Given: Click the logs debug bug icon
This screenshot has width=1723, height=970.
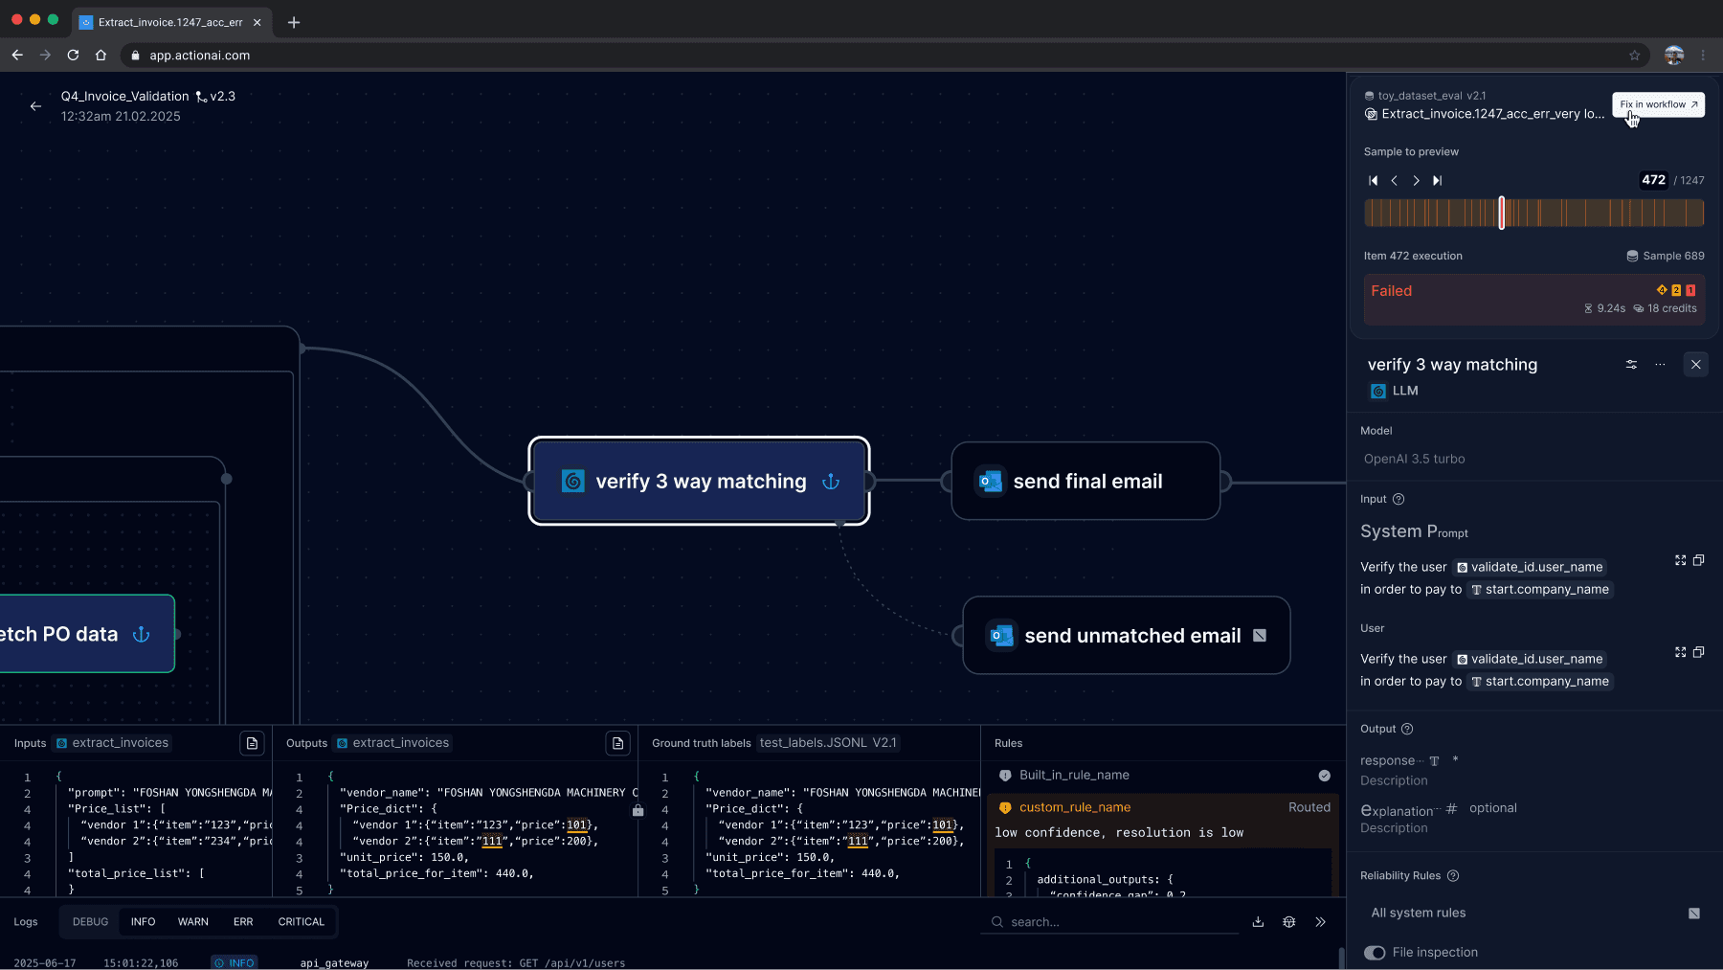Looking at the screenshot, I should [1289, 922].
